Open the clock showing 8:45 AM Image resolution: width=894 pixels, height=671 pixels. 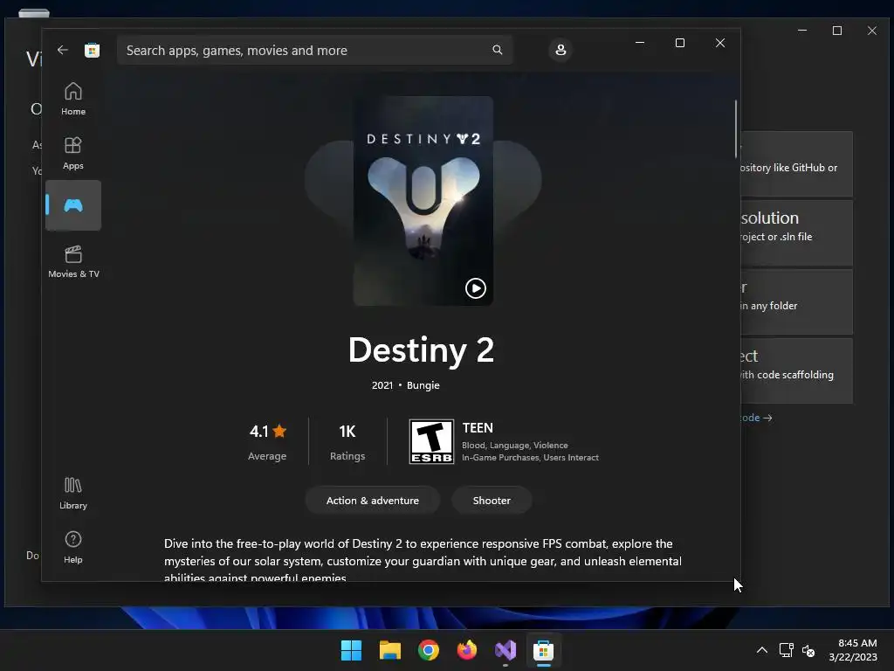[853, 650]
